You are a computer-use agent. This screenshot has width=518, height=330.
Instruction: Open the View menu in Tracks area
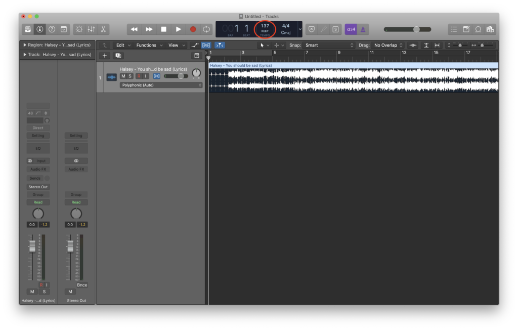point(177,46)
